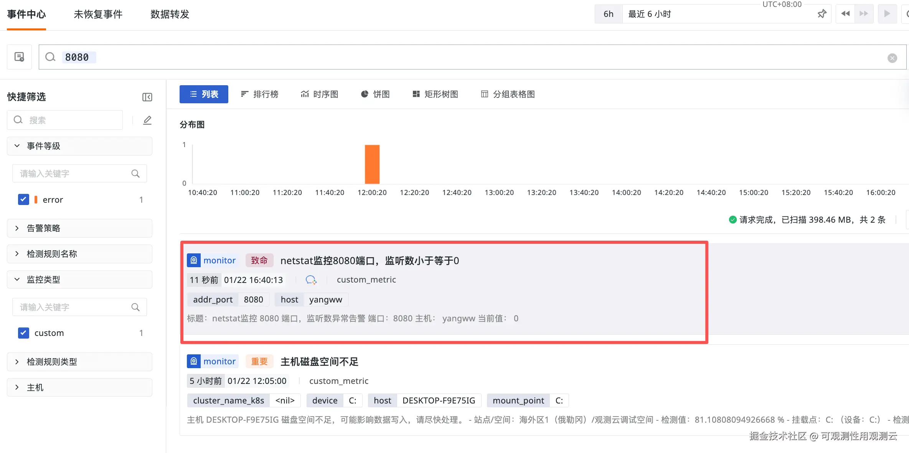Image resolution: width=909 pixels, height=453 pixels.
Task: Open the AI analysis icon on netstat event
Action: [x=311, y=280]
